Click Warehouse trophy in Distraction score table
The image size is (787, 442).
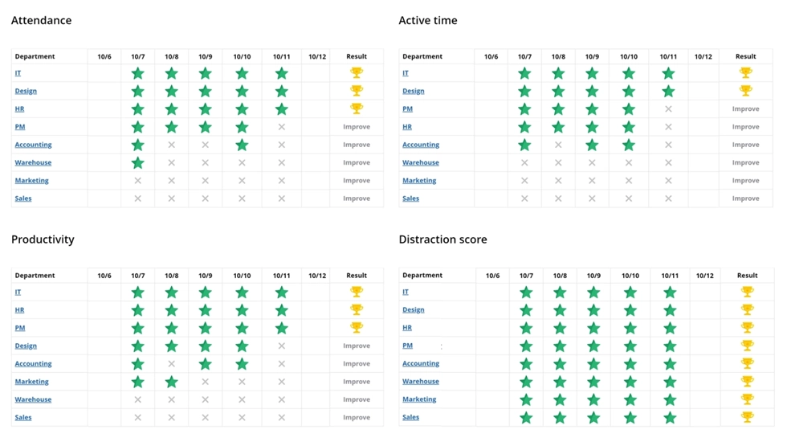click(748, 381)
